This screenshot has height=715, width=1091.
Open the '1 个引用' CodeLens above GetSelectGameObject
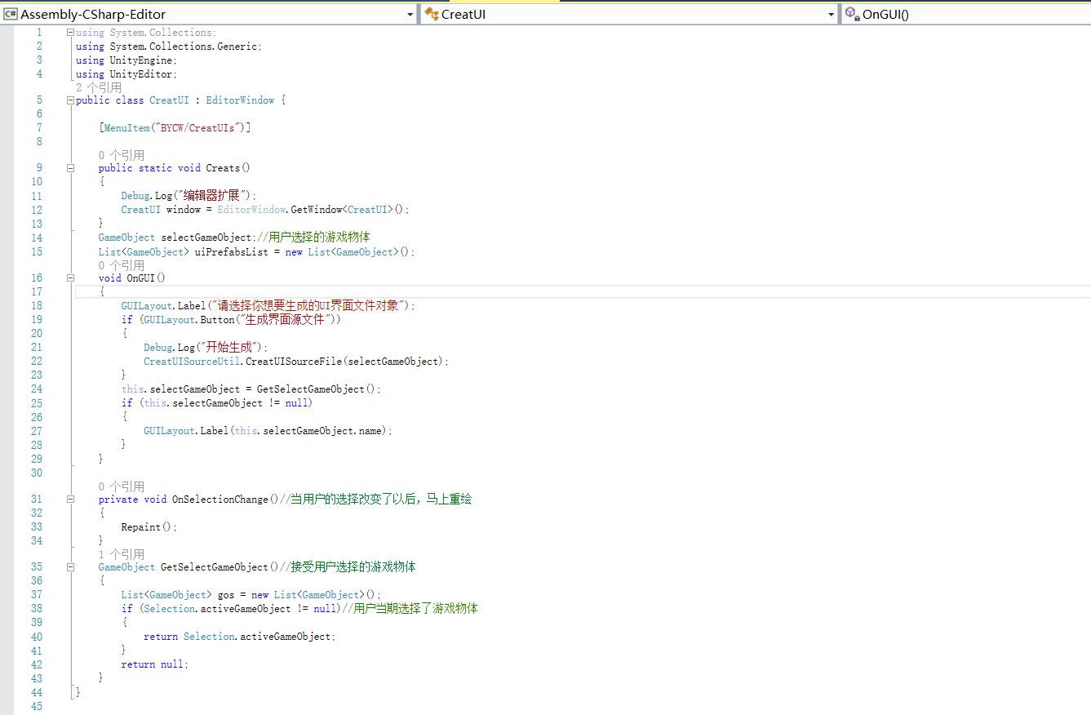click(x=121, y=554)
